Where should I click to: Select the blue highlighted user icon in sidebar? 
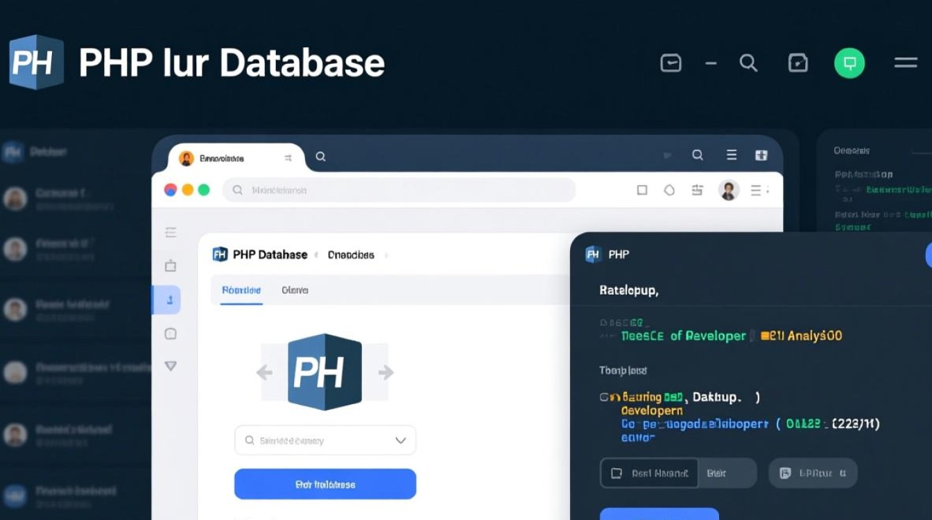coord(166,300)
